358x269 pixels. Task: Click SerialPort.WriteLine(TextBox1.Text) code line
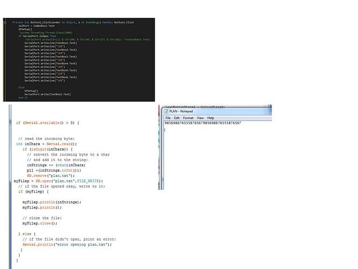point(51,43)
